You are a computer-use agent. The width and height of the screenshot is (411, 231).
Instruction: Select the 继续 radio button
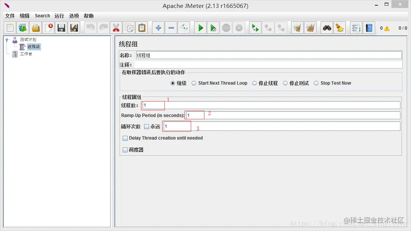pyautogui.click(x=173, y=83)
